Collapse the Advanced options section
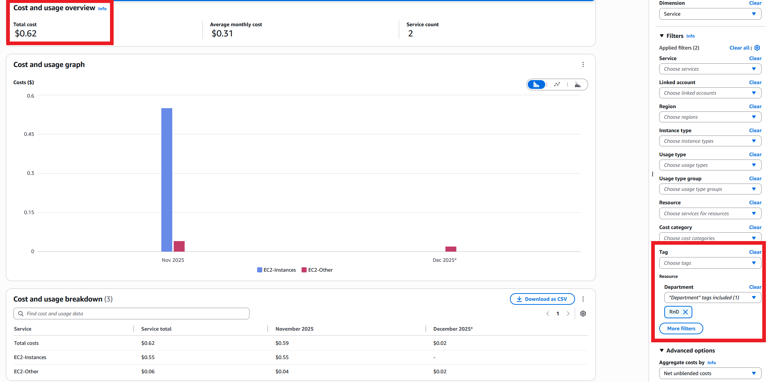 [x=662, y=350]
